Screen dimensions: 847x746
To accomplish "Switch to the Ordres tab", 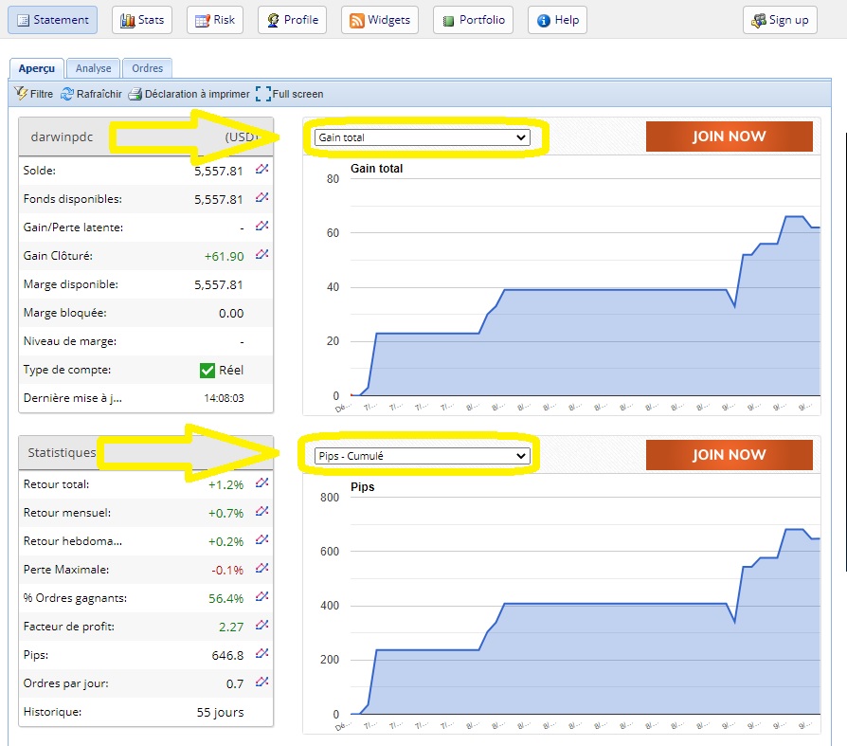I will 147,68.
